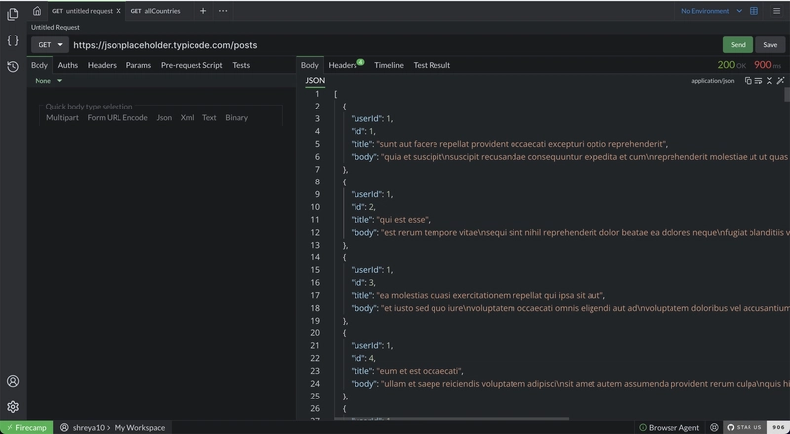Open the environments braces sidebar icon
This screenshot has height=434, width=790.
coord(13,40)
